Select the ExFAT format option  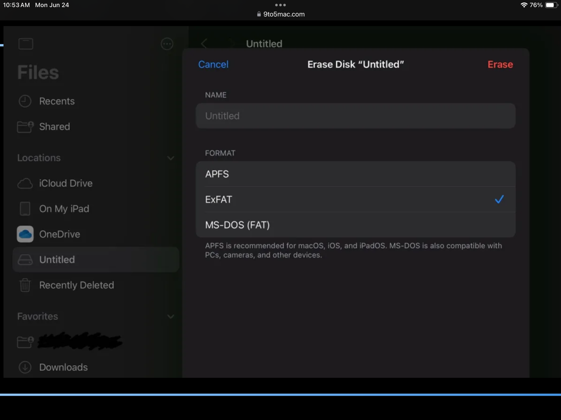coord(355,199)
